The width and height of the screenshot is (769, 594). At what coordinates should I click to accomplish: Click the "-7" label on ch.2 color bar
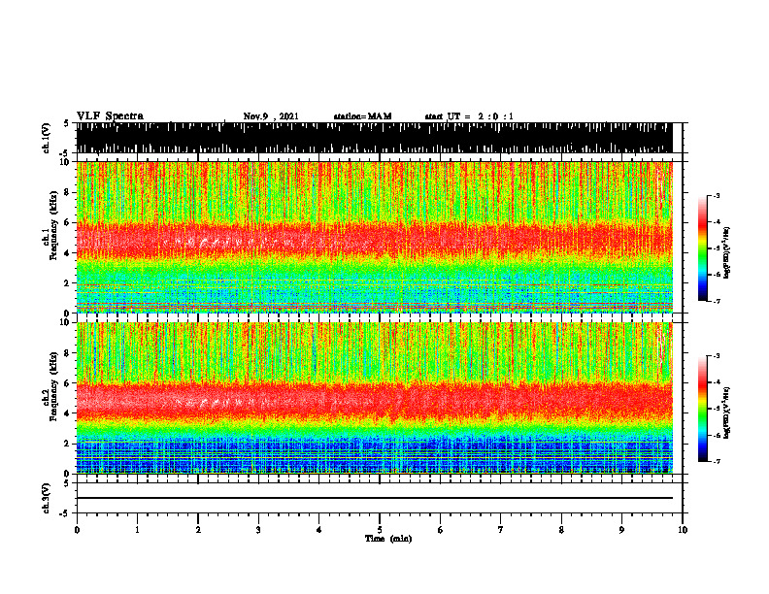click(717, 461)
